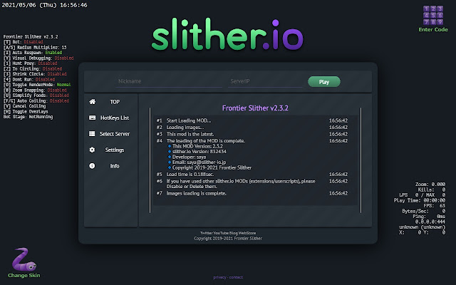The height and width of the screenshot is (285, 456).
Task: Select log row '#6 If you have used other slither.io MODs'
Action: point(252,184)
